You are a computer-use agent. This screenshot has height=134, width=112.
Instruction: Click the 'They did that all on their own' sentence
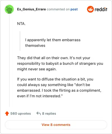point(43,58)
